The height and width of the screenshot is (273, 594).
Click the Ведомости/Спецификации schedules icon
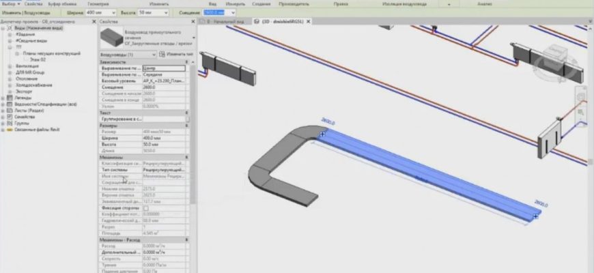click(10, 103)
